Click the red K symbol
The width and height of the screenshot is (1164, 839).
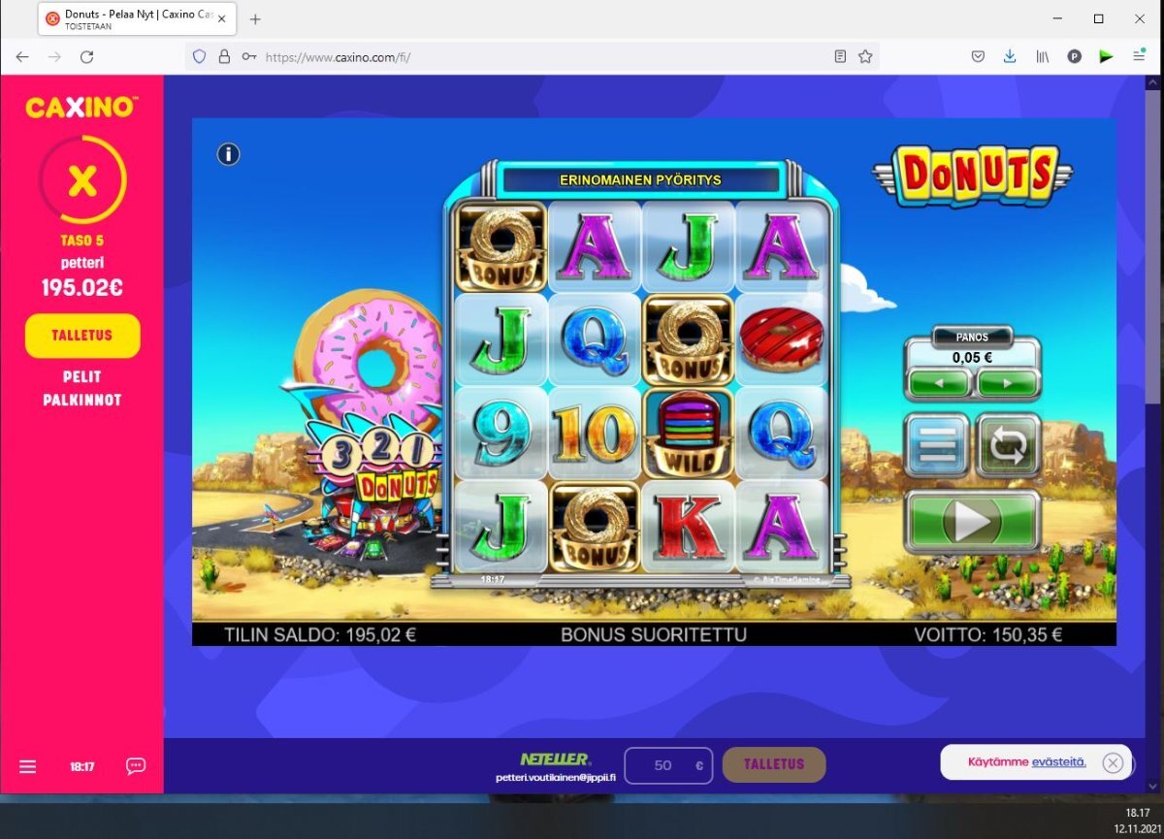[688, 526]
